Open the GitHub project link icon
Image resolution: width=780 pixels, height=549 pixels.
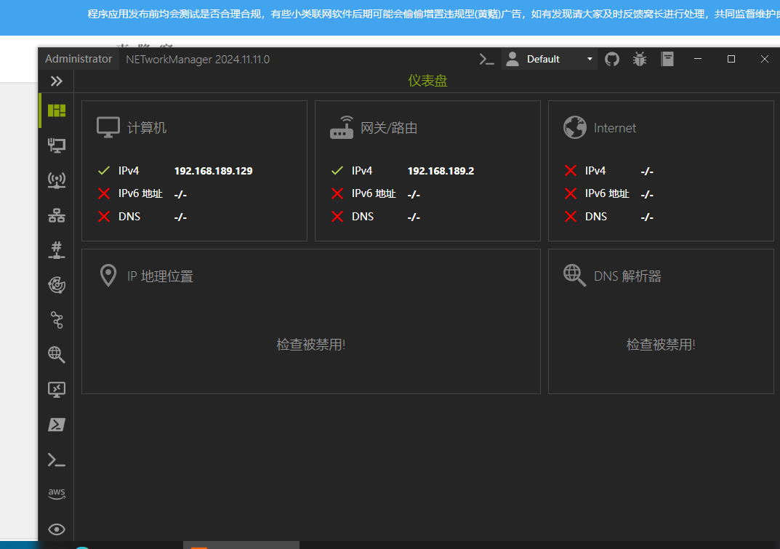click(x=612, y=59)
